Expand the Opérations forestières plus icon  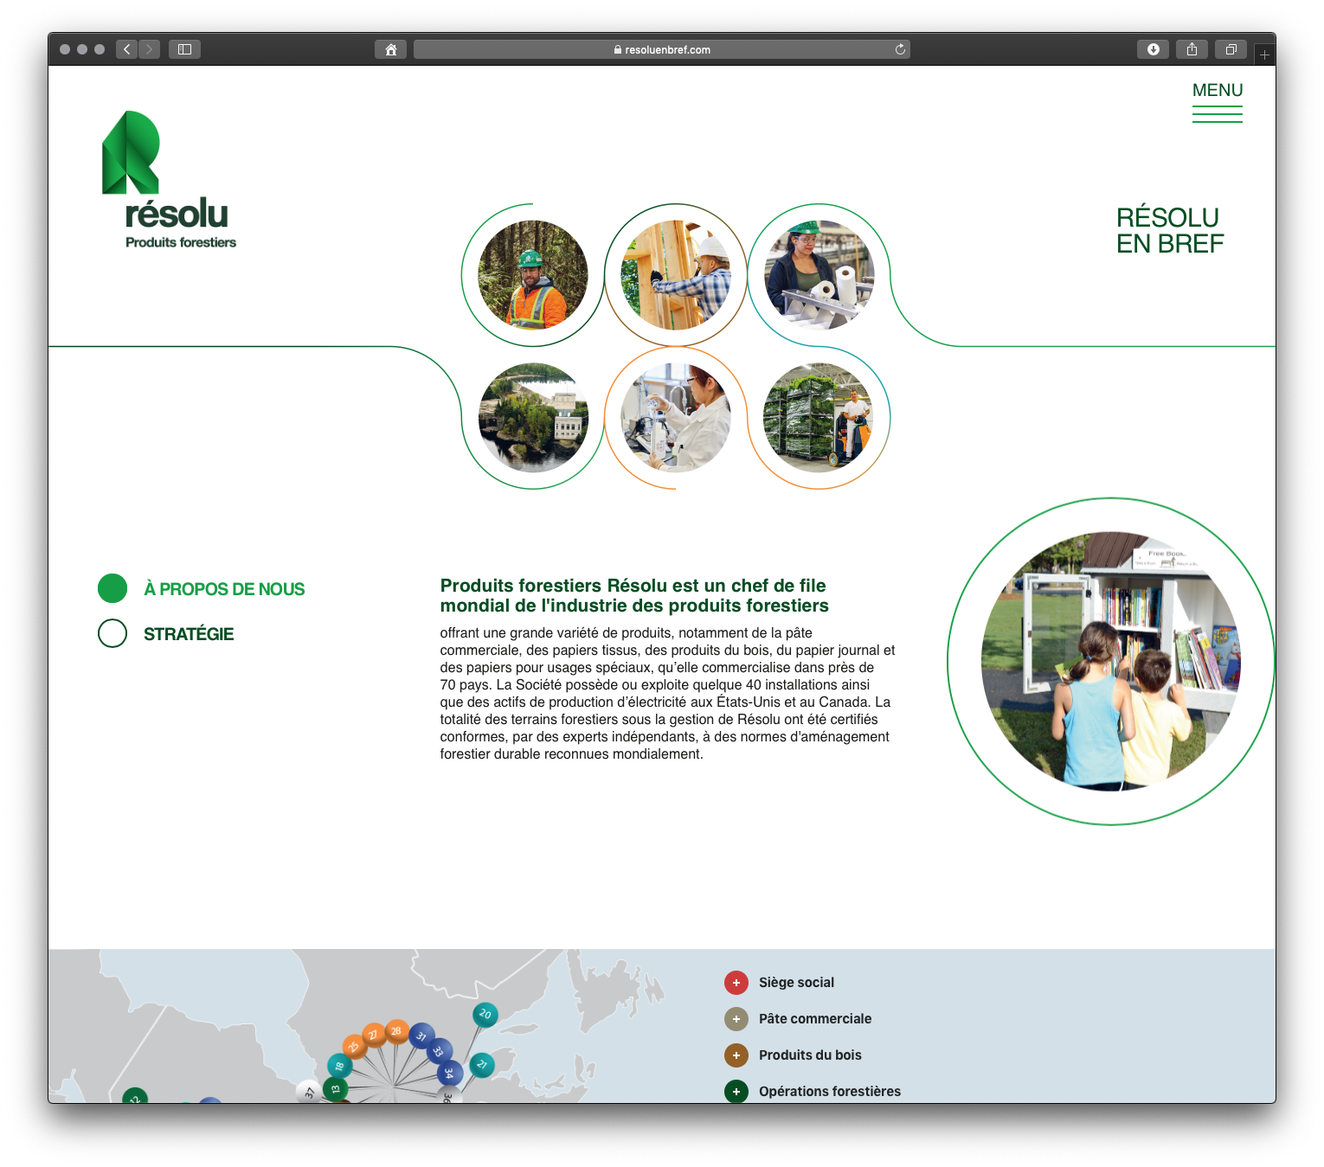(736, 1092)
